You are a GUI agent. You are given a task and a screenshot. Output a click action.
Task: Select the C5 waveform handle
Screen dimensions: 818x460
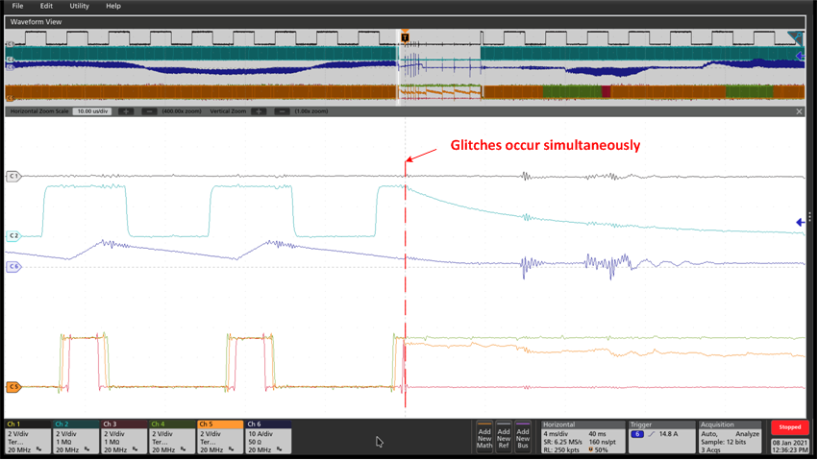13,387
